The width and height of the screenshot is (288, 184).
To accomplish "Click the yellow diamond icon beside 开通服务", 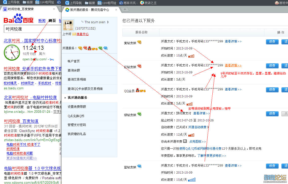I will point(80,48).
